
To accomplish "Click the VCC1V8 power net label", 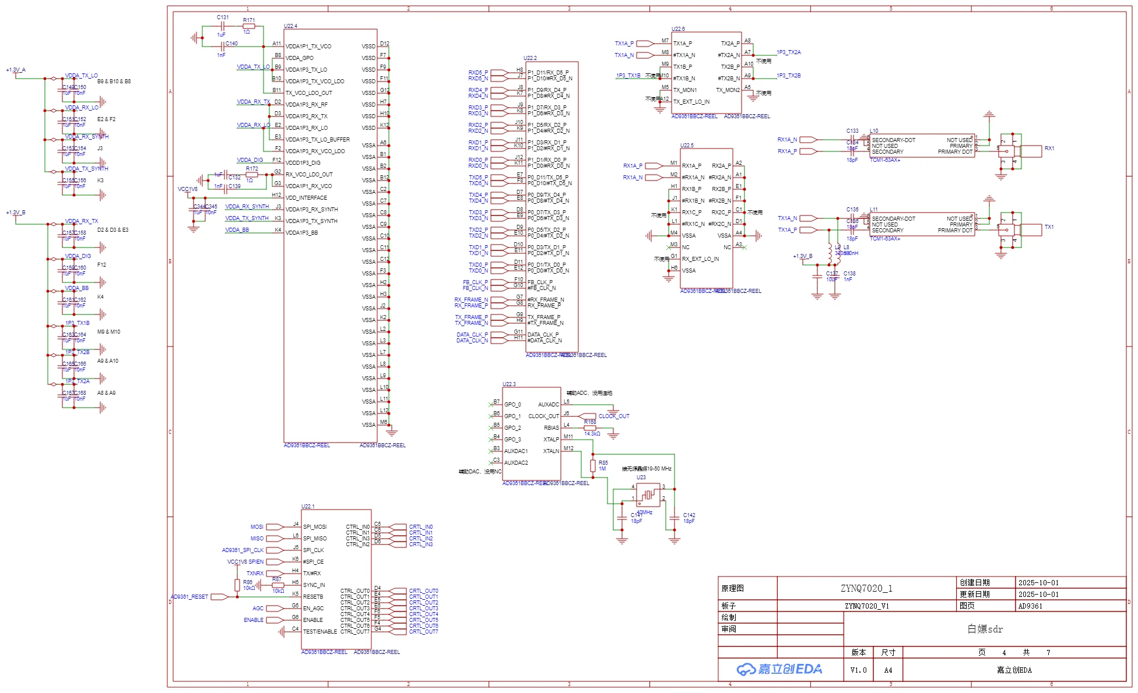I will point(187,189).
